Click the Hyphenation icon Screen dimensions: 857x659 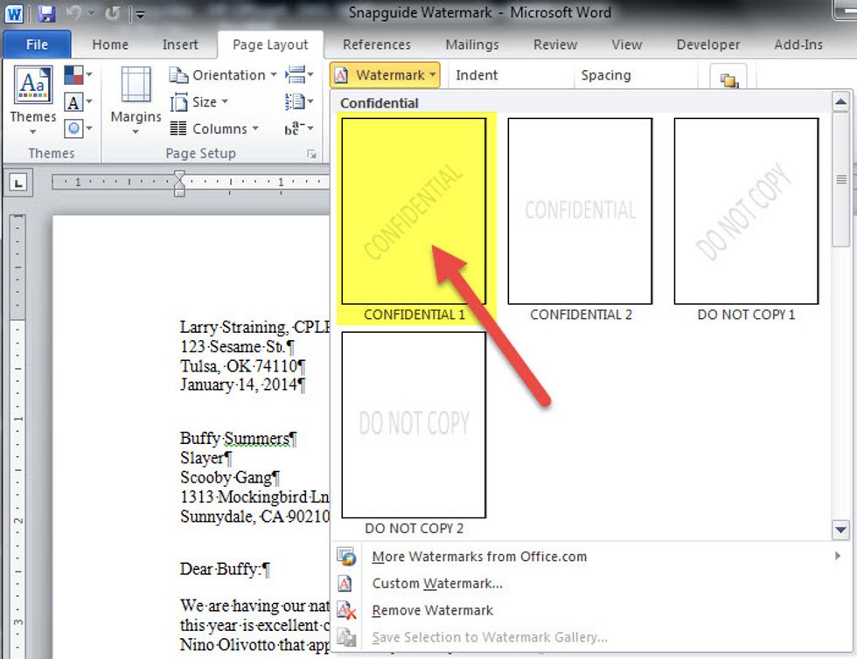point(296,128)
